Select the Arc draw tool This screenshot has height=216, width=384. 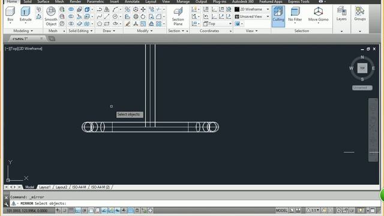pos(115,10)
